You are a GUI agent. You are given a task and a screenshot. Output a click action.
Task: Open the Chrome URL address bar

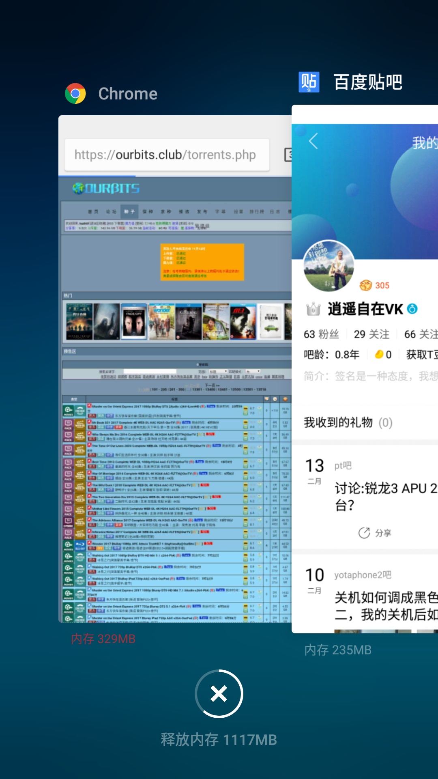167,155
